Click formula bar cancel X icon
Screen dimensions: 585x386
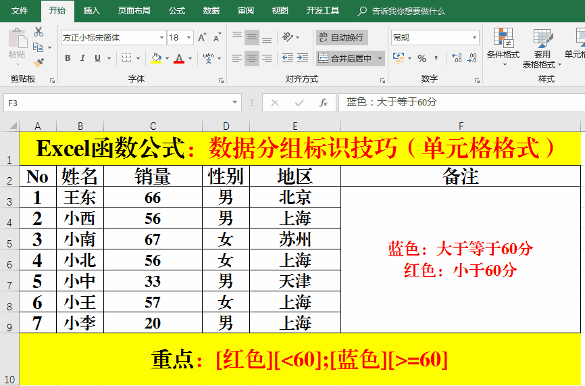pos(274,103)
